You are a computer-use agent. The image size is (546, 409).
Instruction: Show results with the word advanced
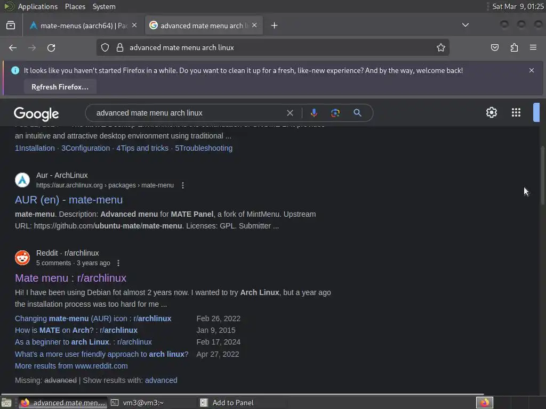tap(161, 380)
